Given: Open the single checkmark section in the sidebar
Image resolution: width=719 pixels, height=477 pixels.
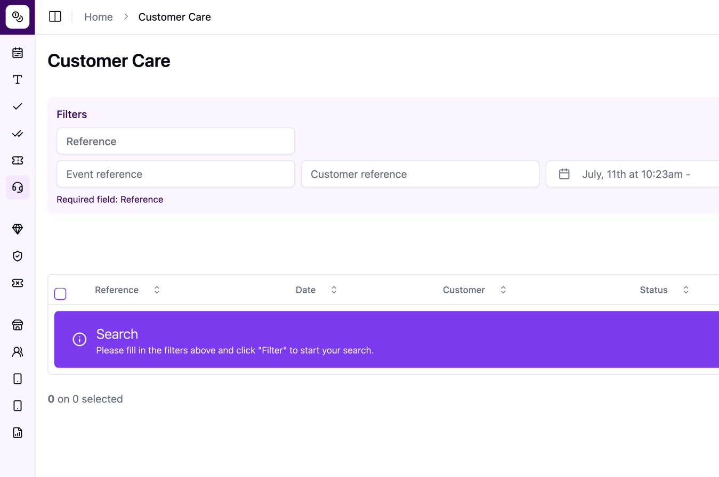Looking at the screenshot, I should (17, 106).
